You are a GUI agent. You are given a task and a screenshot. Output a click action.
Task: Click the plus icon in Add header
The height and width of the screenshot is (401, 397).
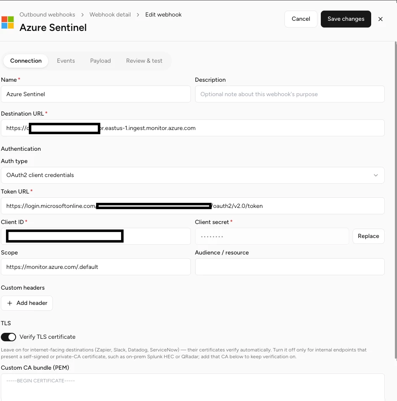pos(10,303)
